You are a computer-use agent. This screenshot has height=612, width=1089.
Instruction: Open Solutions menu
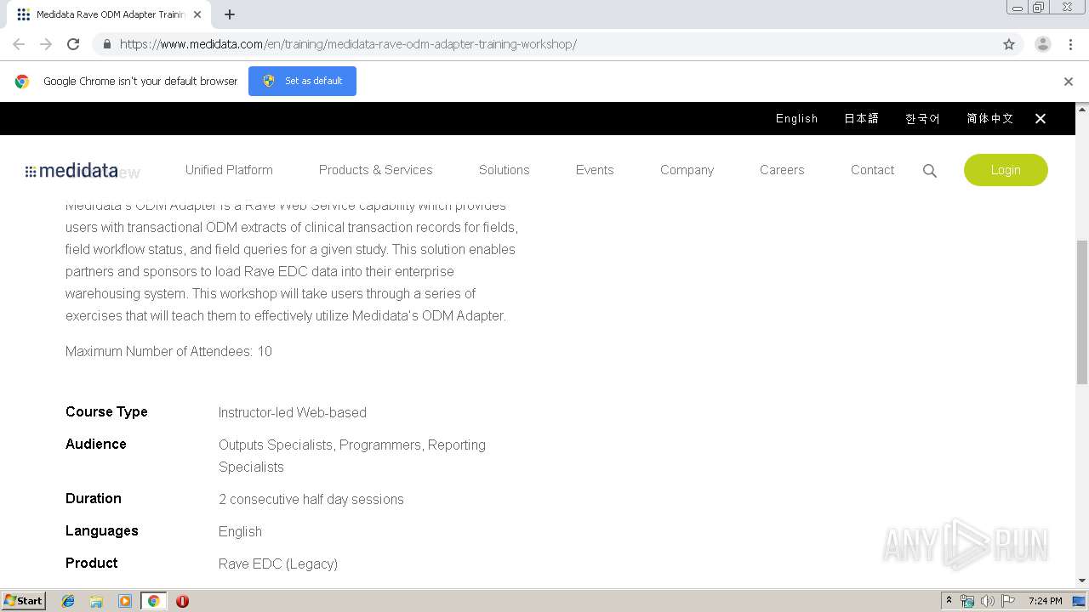505,170
